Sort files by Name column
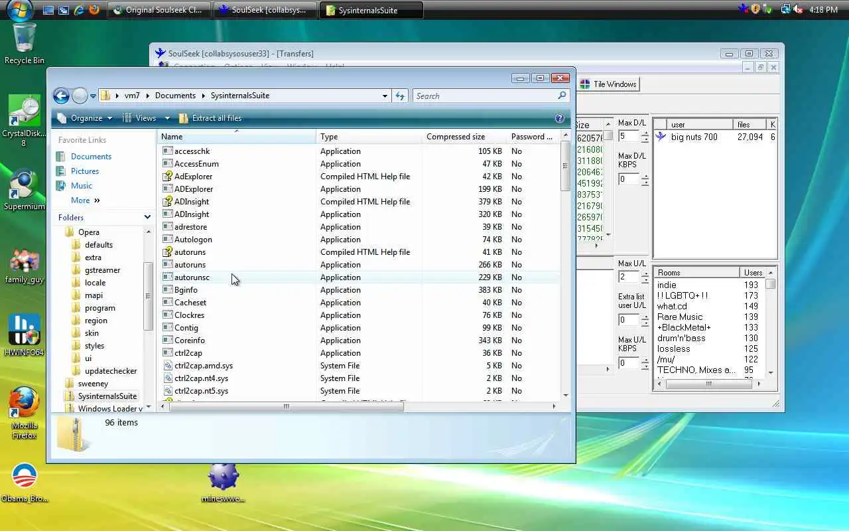This screenshot has width=849, height=531. (237, 137)
